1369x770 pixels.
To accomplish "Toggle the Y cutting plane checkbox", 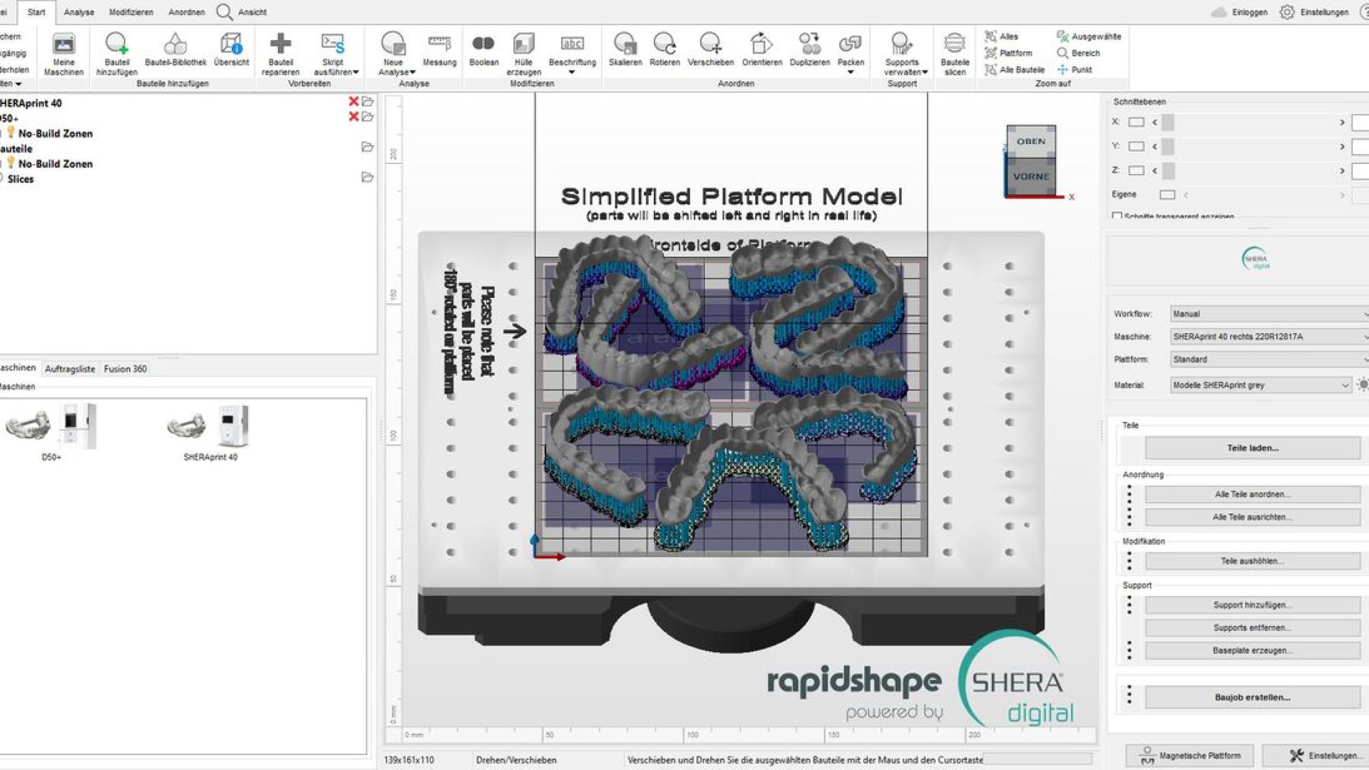I will tap(1137, 147).
